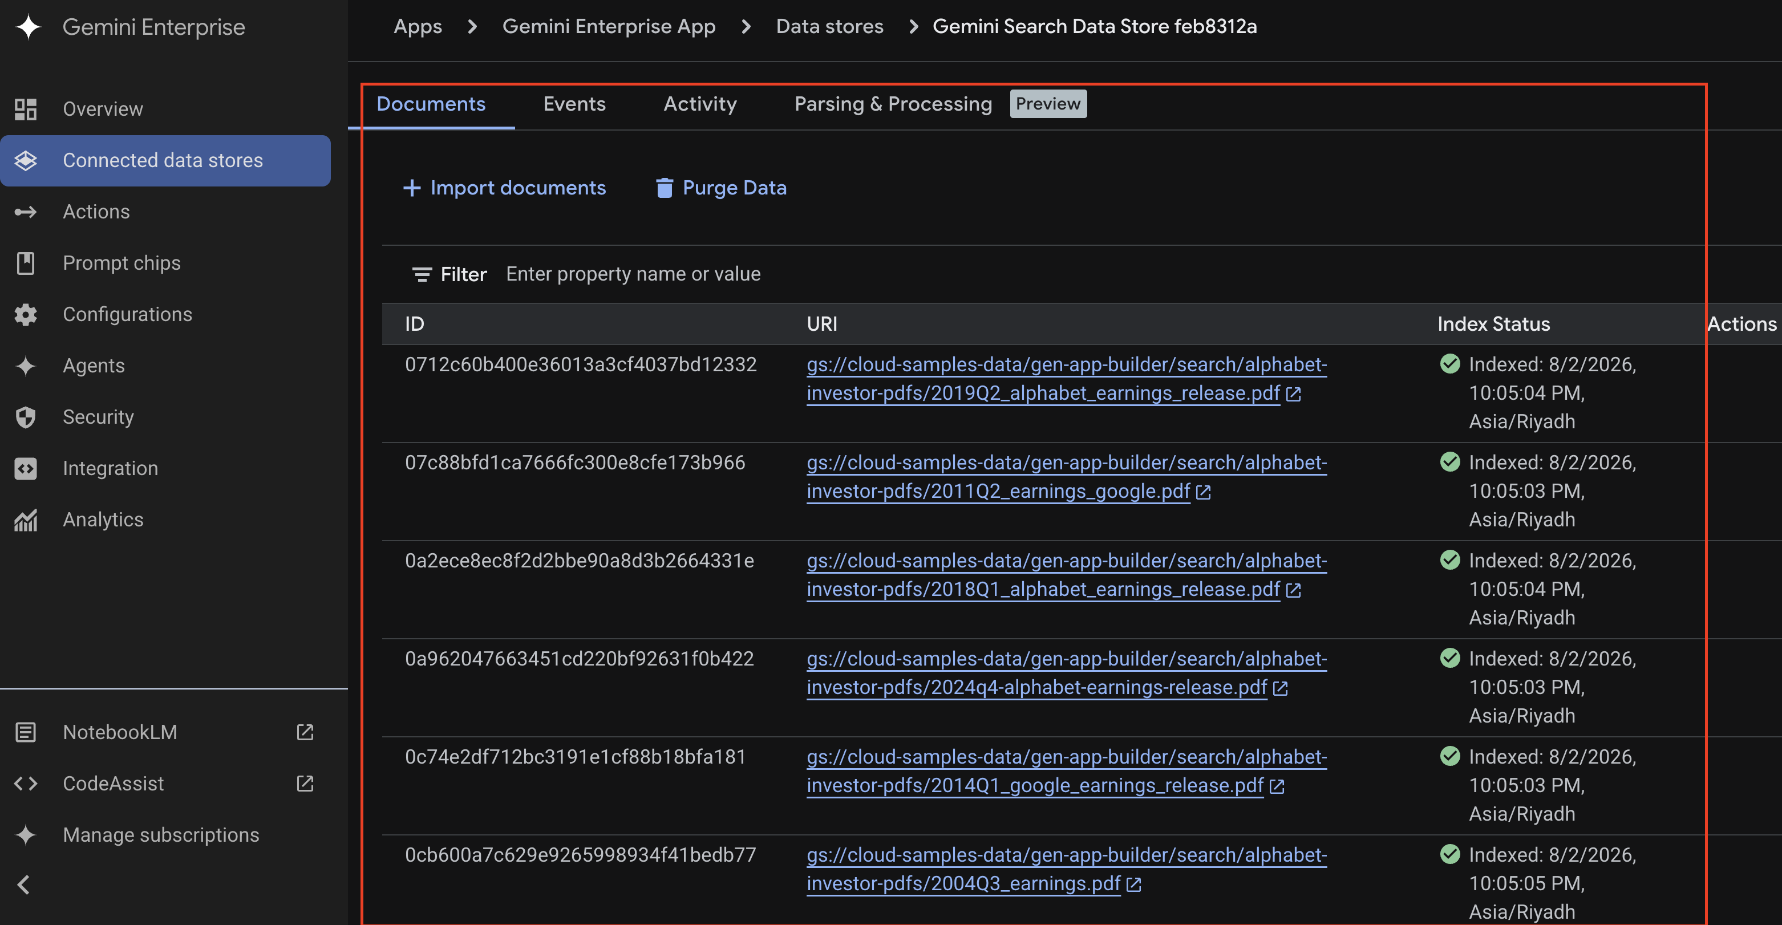Select document ID 0712c60b400e36013a3cf4037bd12332

580,364
